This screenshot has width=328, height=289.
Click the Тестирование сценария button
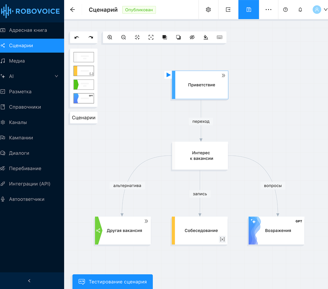pos(112,281)
